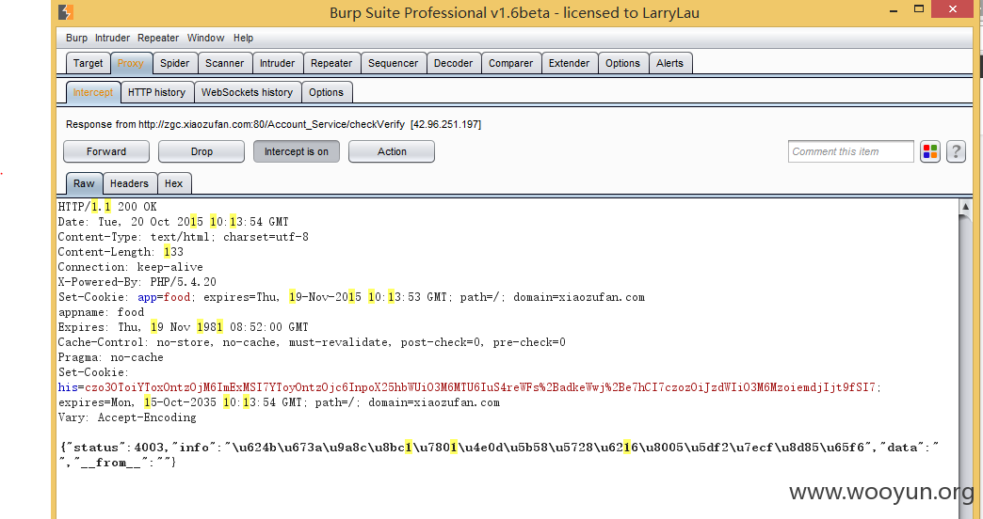Switch to the Spider tab
This screenshot has height=519, width=983.
[x=174, y=63]
